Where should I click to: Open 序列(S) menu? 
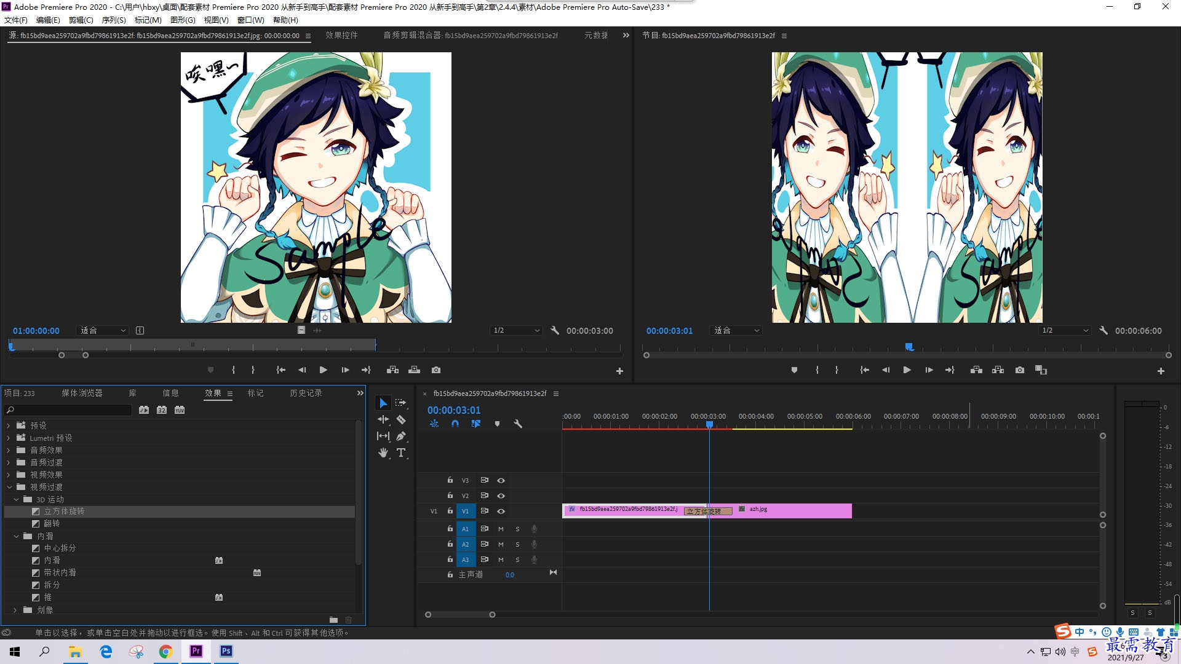click(114, 20)
